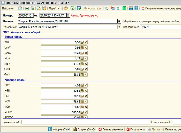Image resolution: width=181 pixels, height=133 pixels.
Task: Open the calendar picker beside the date field
Action: point(68,15)
